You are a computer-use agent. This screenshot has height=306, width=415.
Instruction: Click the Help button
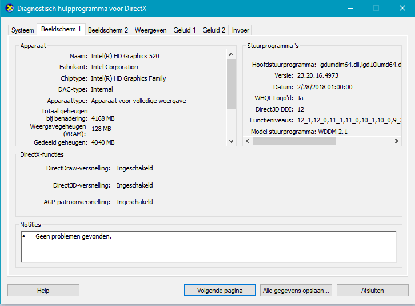[43, 291]
